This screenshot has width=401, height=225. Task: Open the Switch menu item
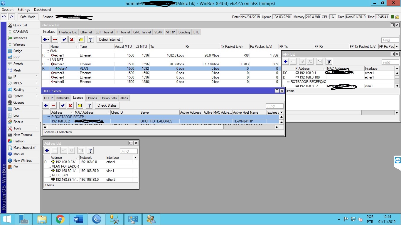point(18,64)
